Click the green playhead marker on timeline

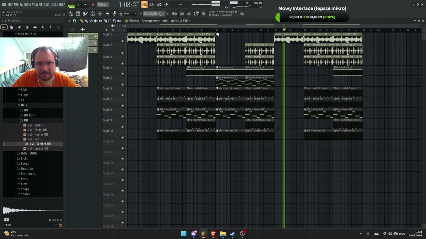coord(284,30)
